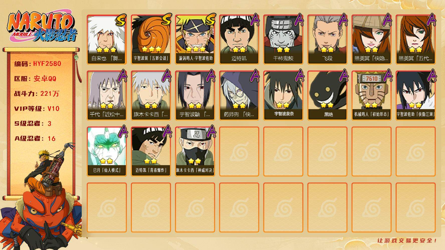Open the 旗木卡卡西「神威对决」 card
This screenshot has height=250, width=445.
pyautogui.click(x=195, y=151)
